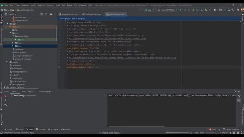Expand the main folder arrow
The image size is (244, 137).
(x=13, y=43)
